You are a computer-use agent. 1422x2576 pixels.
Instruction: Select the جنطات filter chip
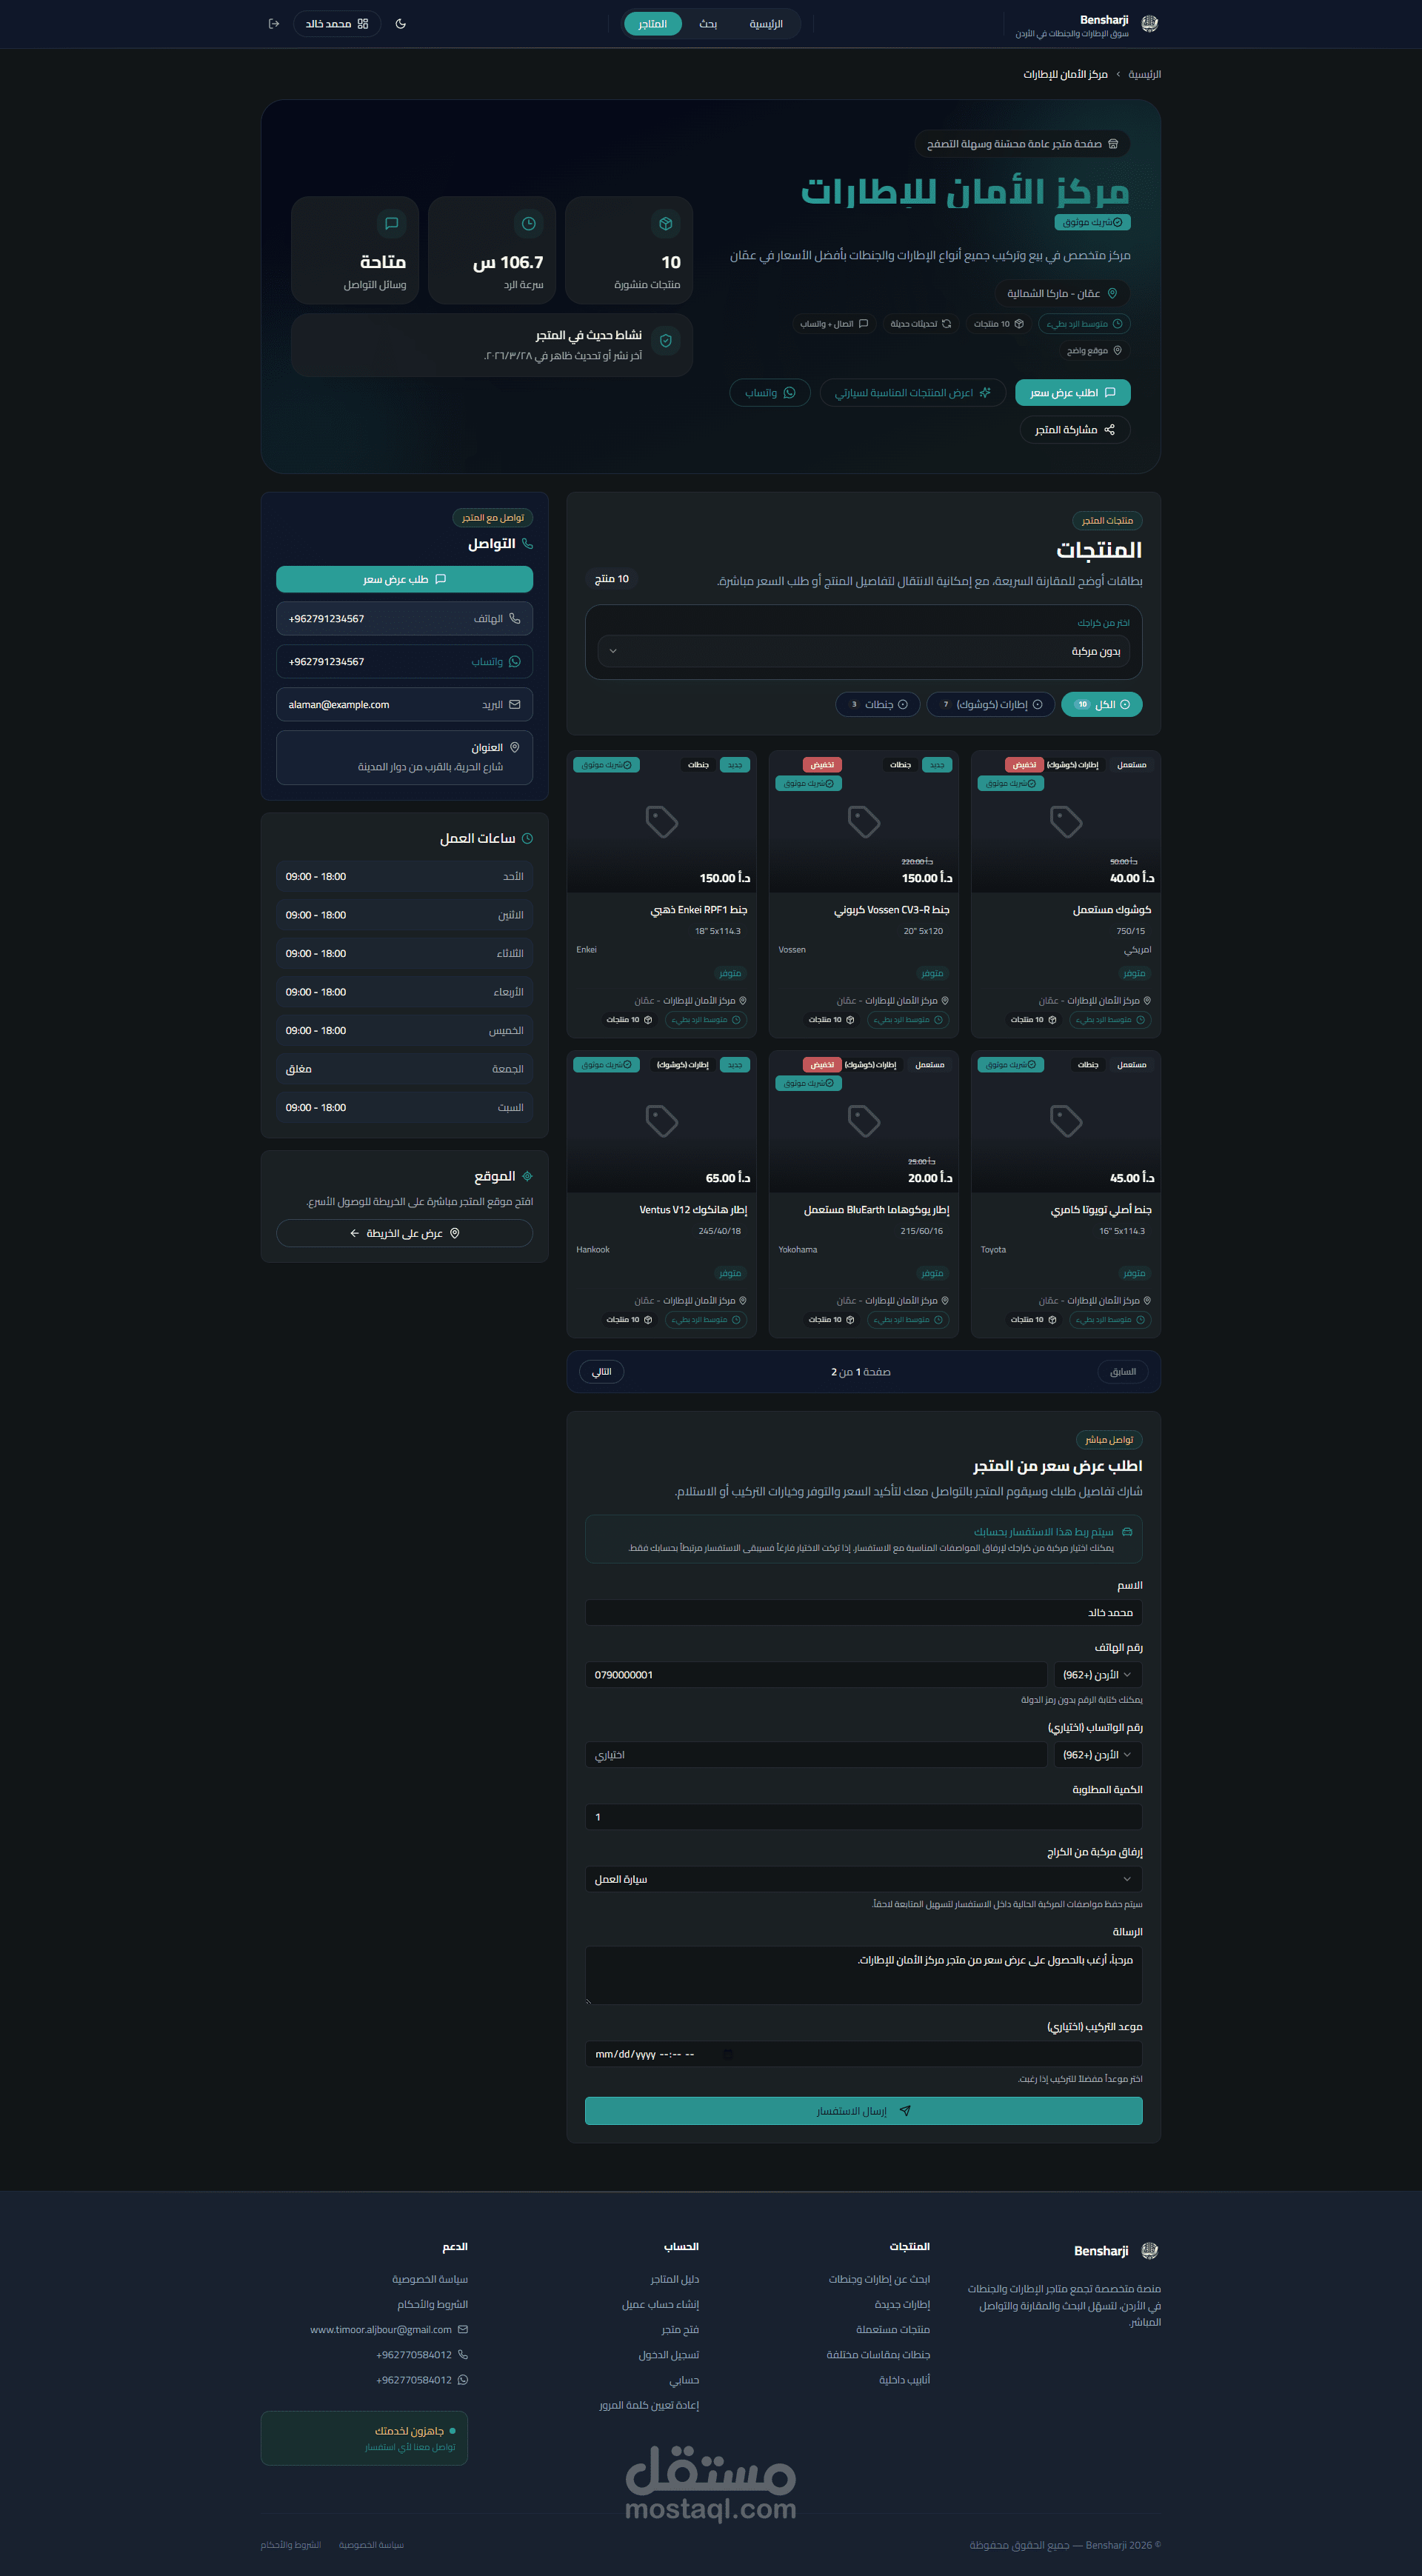[x=877, y=705]
